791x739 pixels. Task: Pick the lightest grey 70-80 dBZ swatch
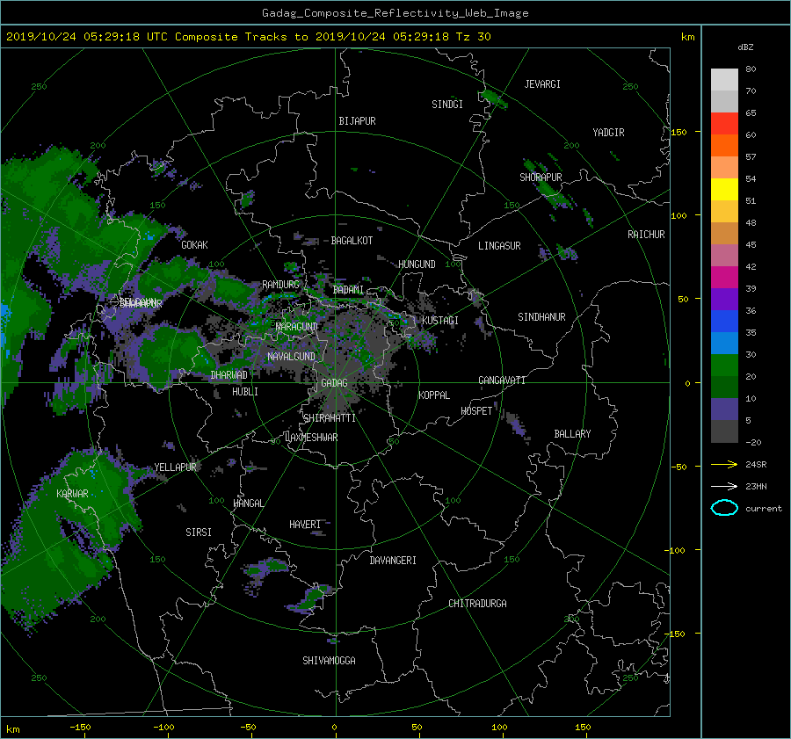(724, 79)
